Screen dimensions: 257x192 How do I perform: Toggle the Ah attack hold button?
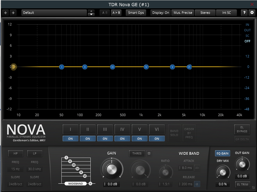pos(197,168)
